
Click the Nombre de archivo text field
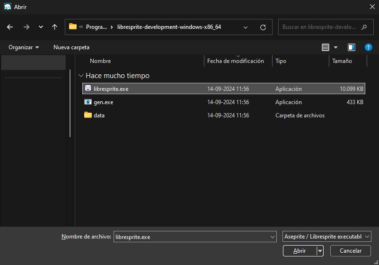pyautogui.click(x=191, y=237)
